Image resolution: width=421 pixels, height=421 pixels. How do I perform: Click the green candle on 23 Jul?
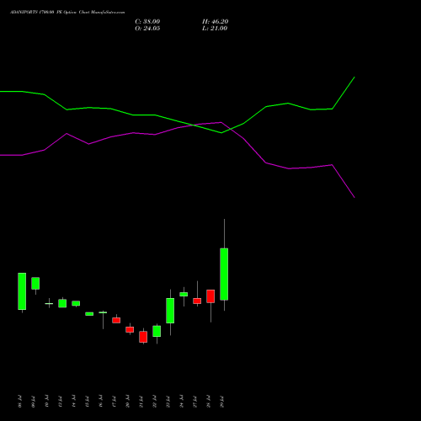[170, 311]
